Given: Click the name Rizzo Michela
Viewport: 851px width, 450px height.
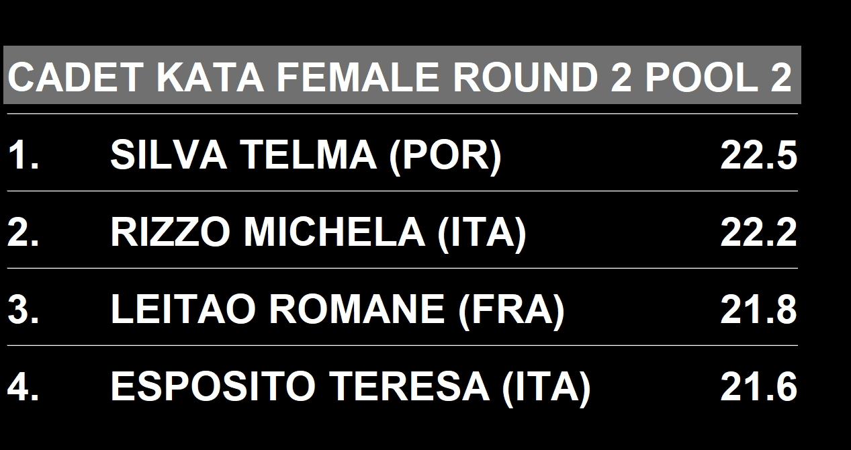Looking at the screenshot, I should pos(267,233).
